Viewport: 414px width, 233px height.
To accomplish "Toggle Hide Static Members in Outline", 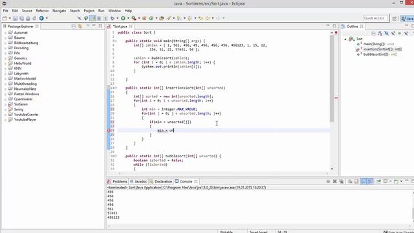I will tap(393, 33).
